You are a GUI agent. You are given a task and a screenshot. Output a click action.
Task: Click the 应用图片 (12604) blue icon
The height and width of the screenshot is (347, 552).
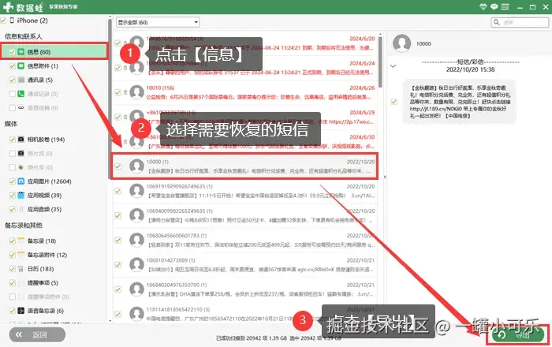21,181
